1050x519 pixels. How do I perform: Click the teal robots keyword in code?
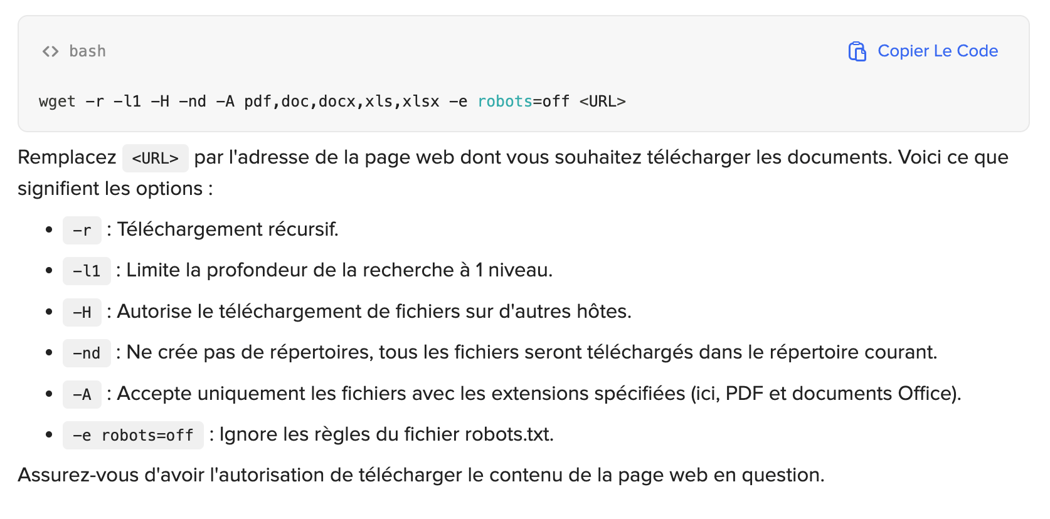[505, 102]
